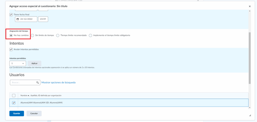Click the dialog resize handle in bottom corner
Image resolution: width=257 pixels, height=122 pixels.
click(250, 115)
